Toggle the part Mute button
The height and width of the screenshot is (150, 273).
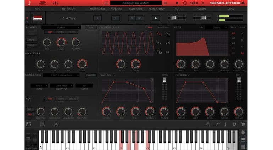(x=139, y=18)
